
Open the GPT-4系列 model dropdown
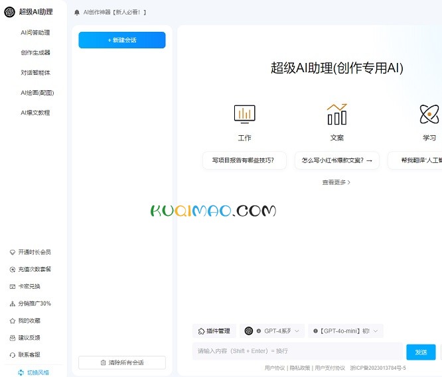272,331
